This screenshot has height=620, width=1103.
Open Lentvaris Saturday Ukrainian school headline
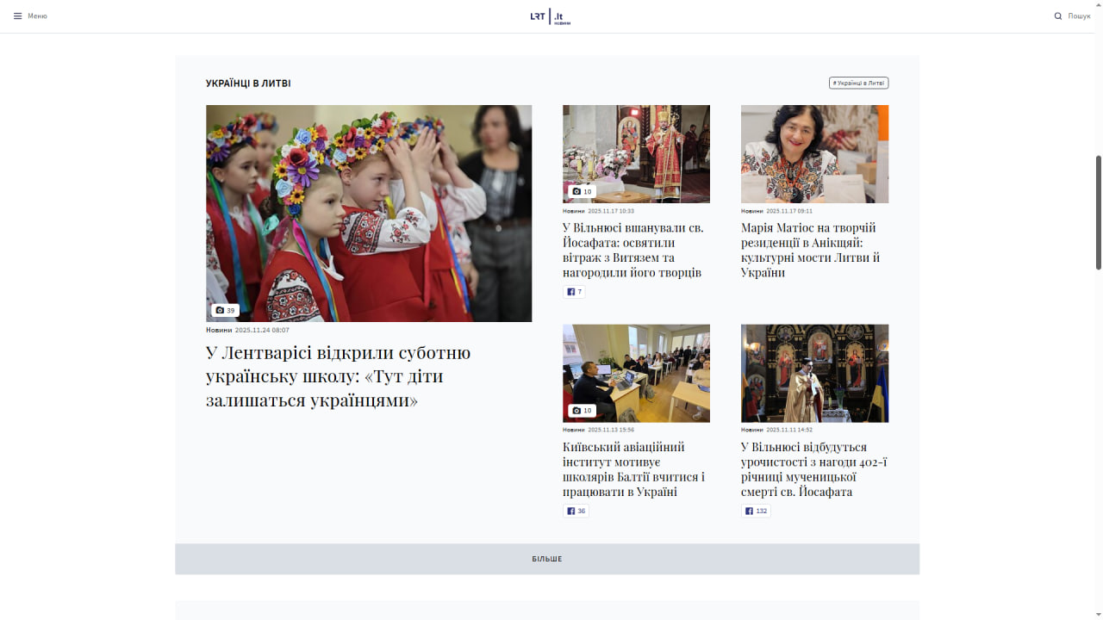[x=338, y=376]
